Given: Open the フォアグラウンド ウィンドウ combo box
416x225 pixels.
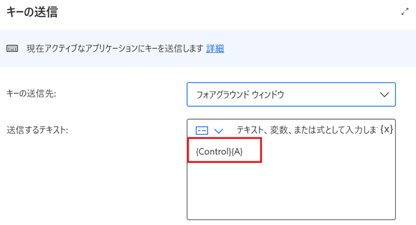Looking at the screenshot, I should click(291, 94).
